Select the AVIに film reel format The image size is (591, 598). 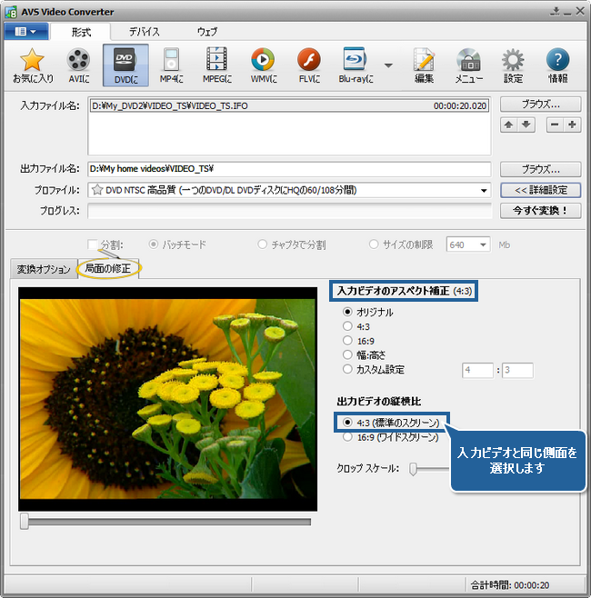coord(78,65)
